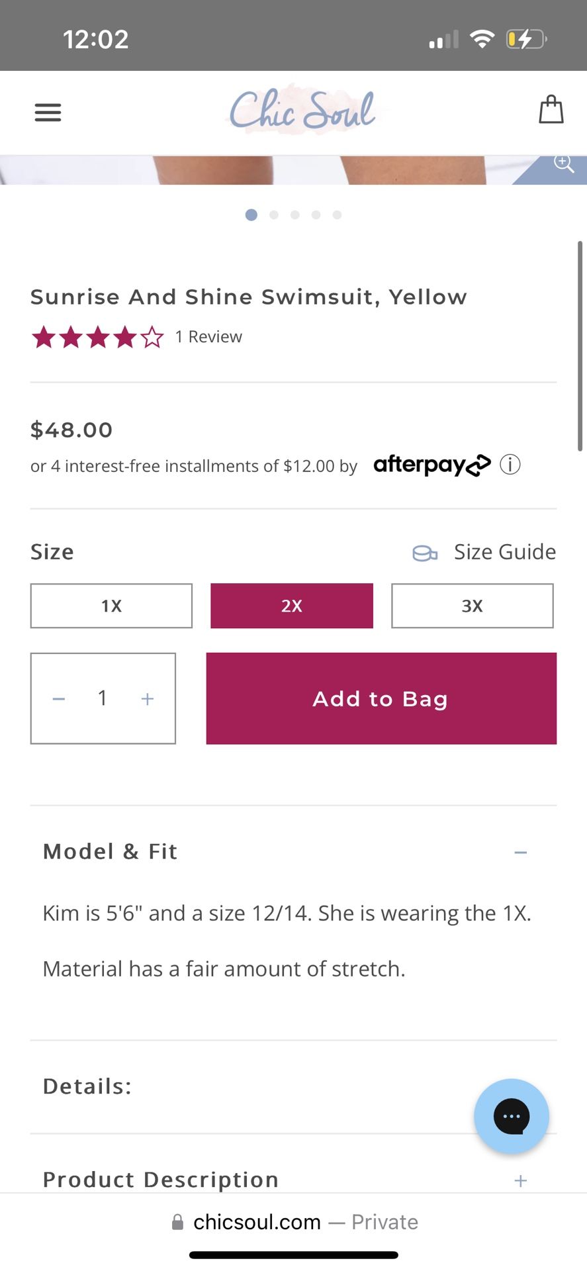Increase quantity with the plus button

pyautogui.click(x=148, y=699)
